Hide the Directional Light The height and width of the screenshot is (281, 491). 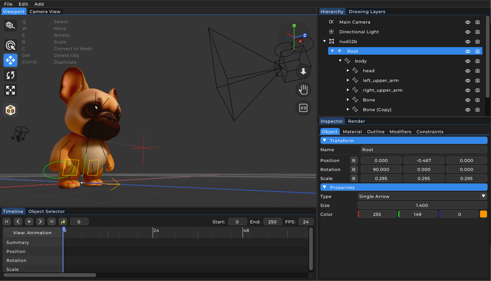pyautogui.click(x=467, y=32)
